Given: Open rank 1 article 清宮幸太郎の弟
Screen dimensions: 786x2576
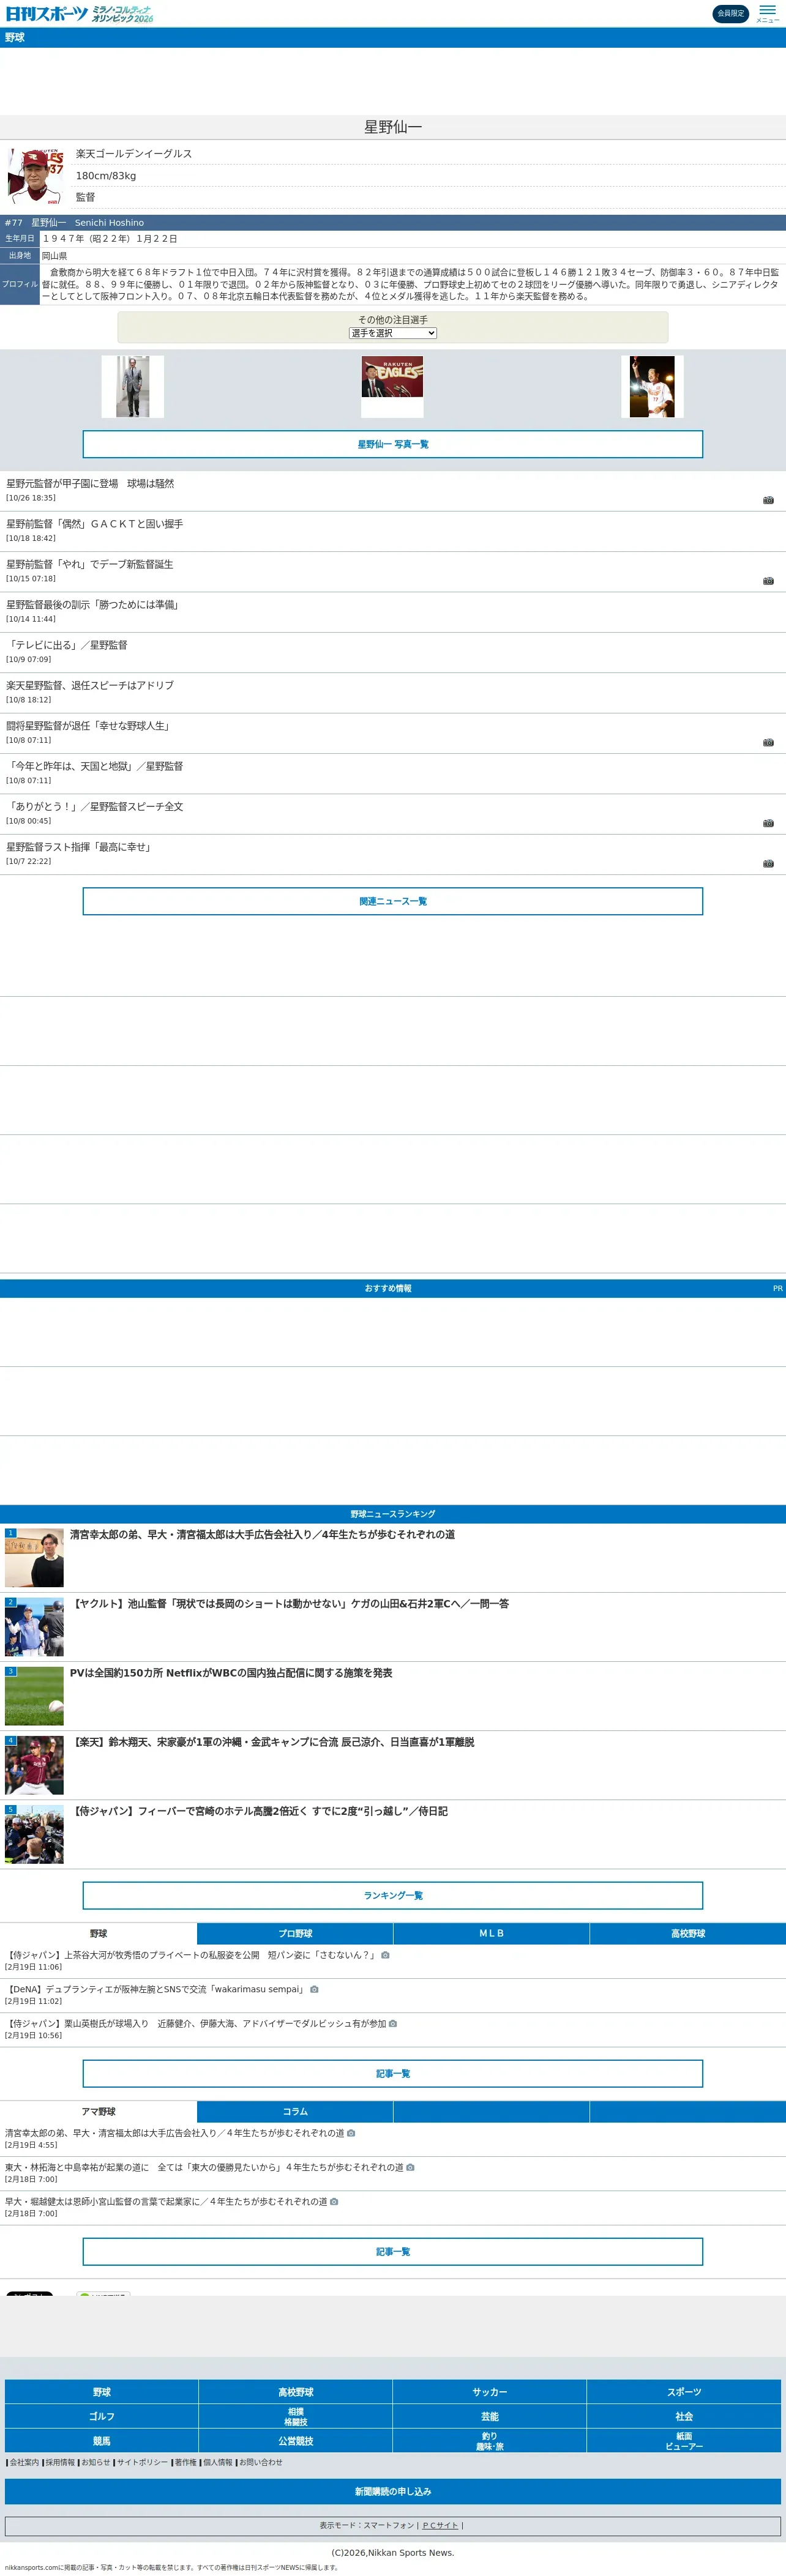Looking at the screenshot, I should (262, 1534).
